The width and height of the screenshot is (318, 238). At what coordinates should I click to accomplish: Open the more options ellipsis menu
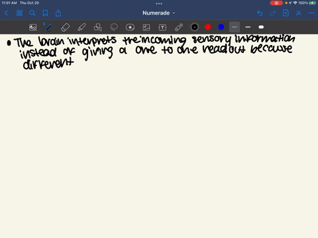coord(311,13)
